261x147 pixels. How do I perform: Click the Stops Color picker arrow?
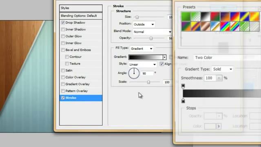[219, 126]
